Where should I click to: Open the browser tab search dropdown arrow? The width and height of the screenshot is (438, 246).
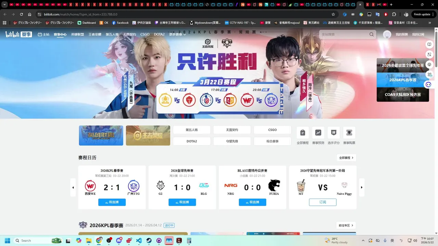click(x=4, y=5)
